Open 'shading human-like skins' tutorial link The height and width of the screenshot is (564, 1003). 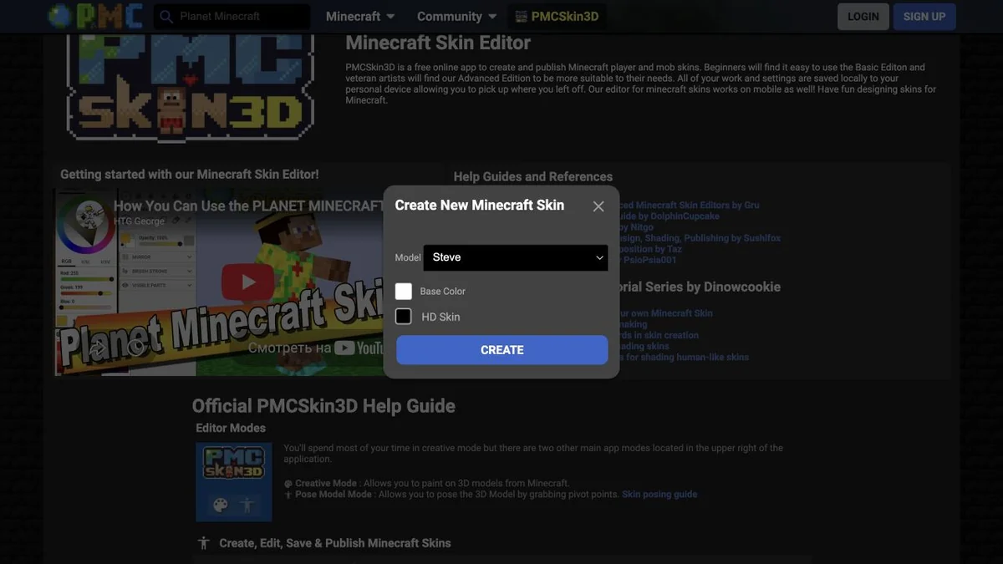tap(684, 357)
